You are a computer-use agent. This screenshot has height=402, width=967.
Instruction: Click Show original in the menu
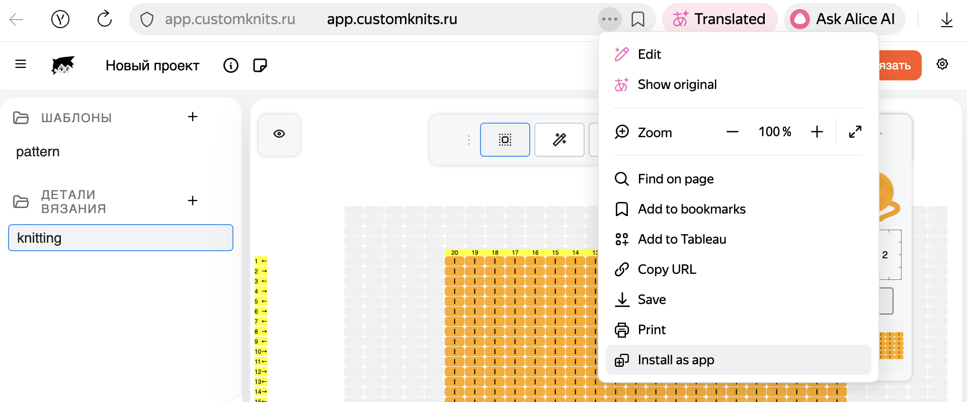(677, 84)
